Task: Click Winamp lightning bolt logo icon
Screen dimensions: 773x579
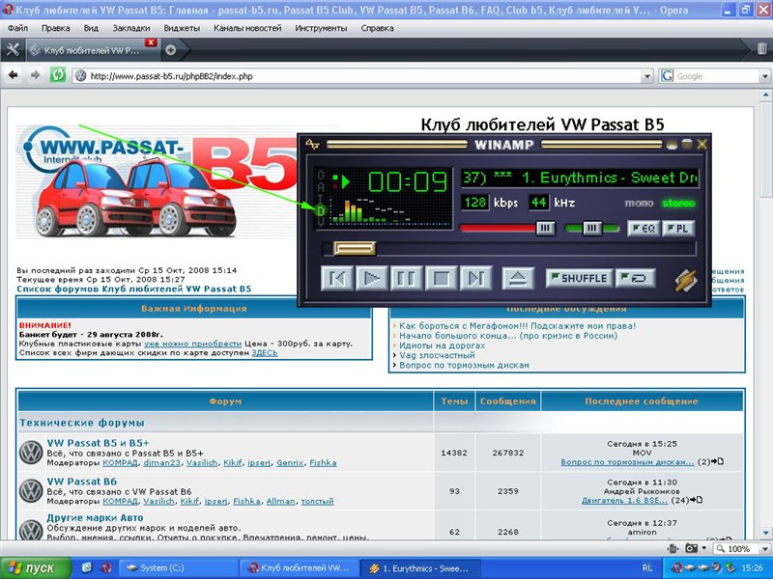Action: coord(686,280)
